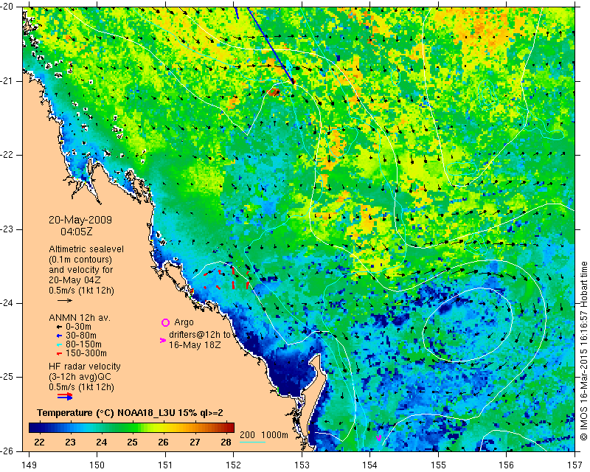This screenshot has width=590, height=472.
Task: Click the '200' contour legend label
Action: (x=247, y=434)
